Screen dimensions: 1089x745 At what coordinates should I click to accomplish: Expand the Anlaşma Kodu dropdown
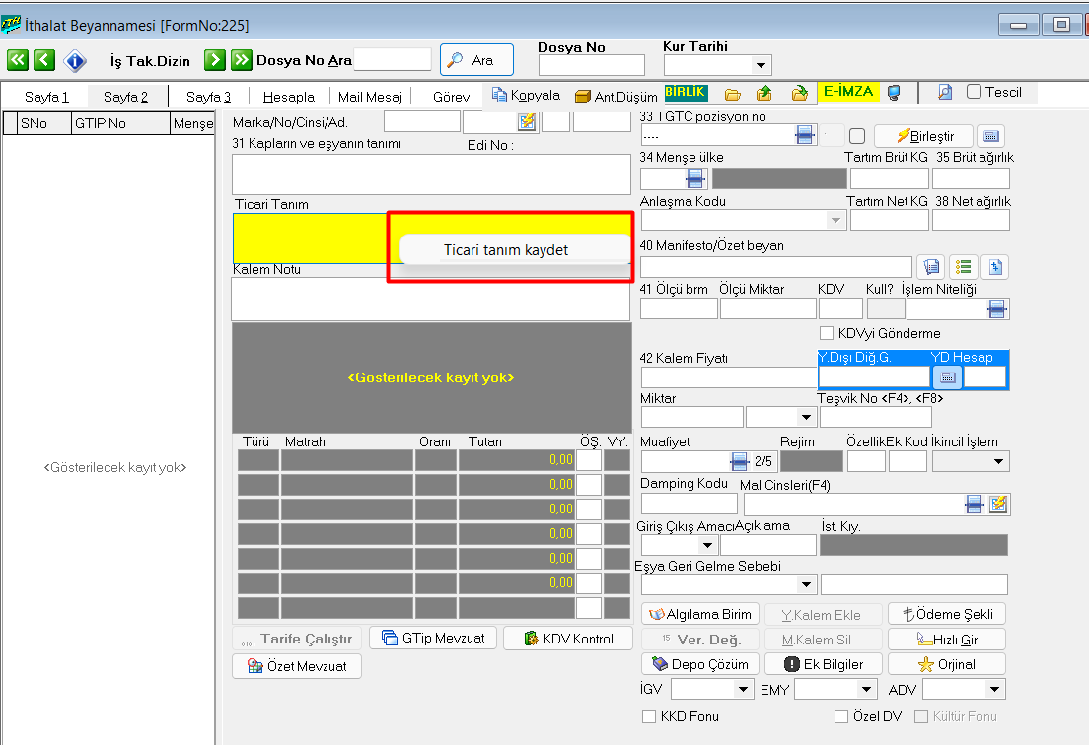coord(835,221)
